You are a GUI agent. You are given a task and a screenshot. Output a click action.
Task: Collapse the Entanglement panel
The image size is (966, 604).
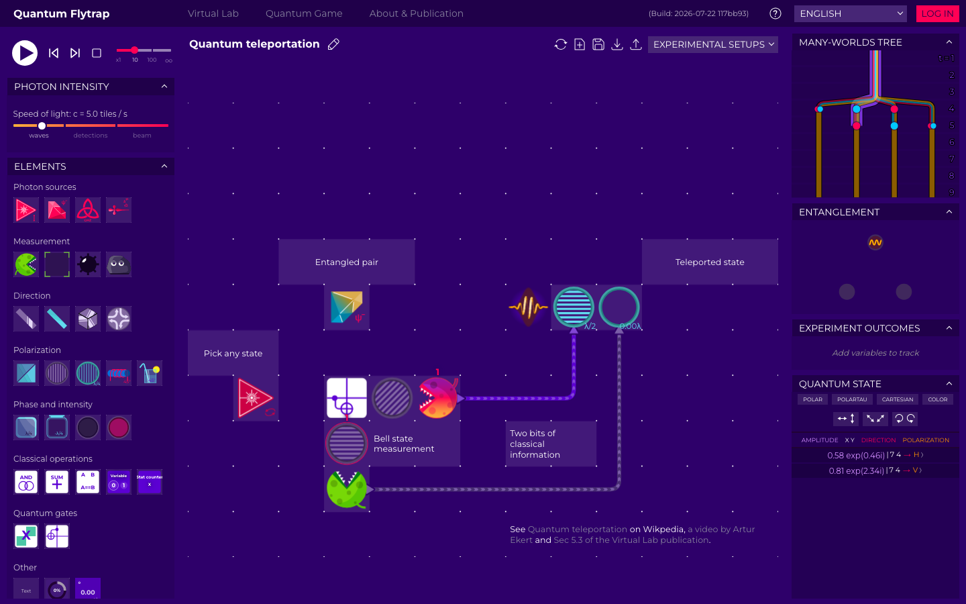949,212
